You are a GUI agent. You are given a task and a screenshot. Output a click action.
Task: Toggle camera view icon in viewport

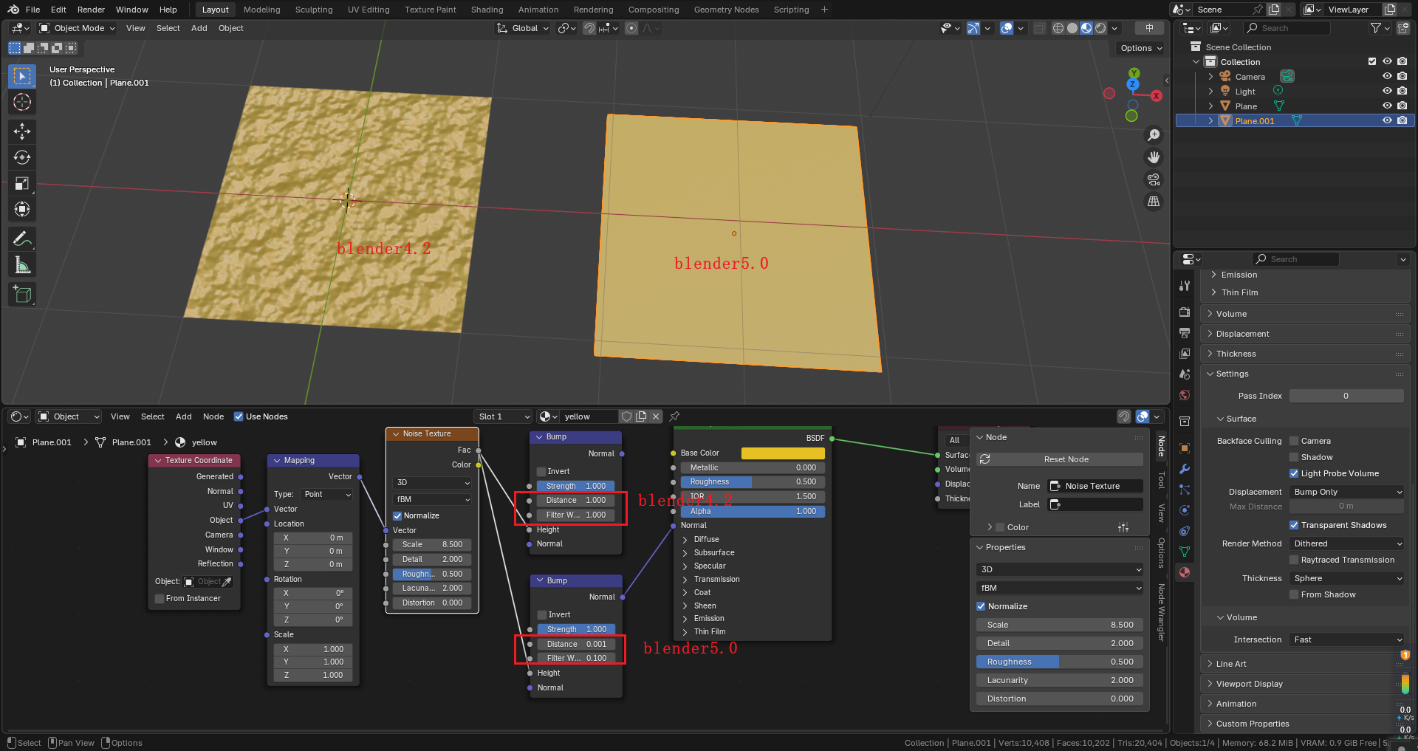tap(1154, 179)
